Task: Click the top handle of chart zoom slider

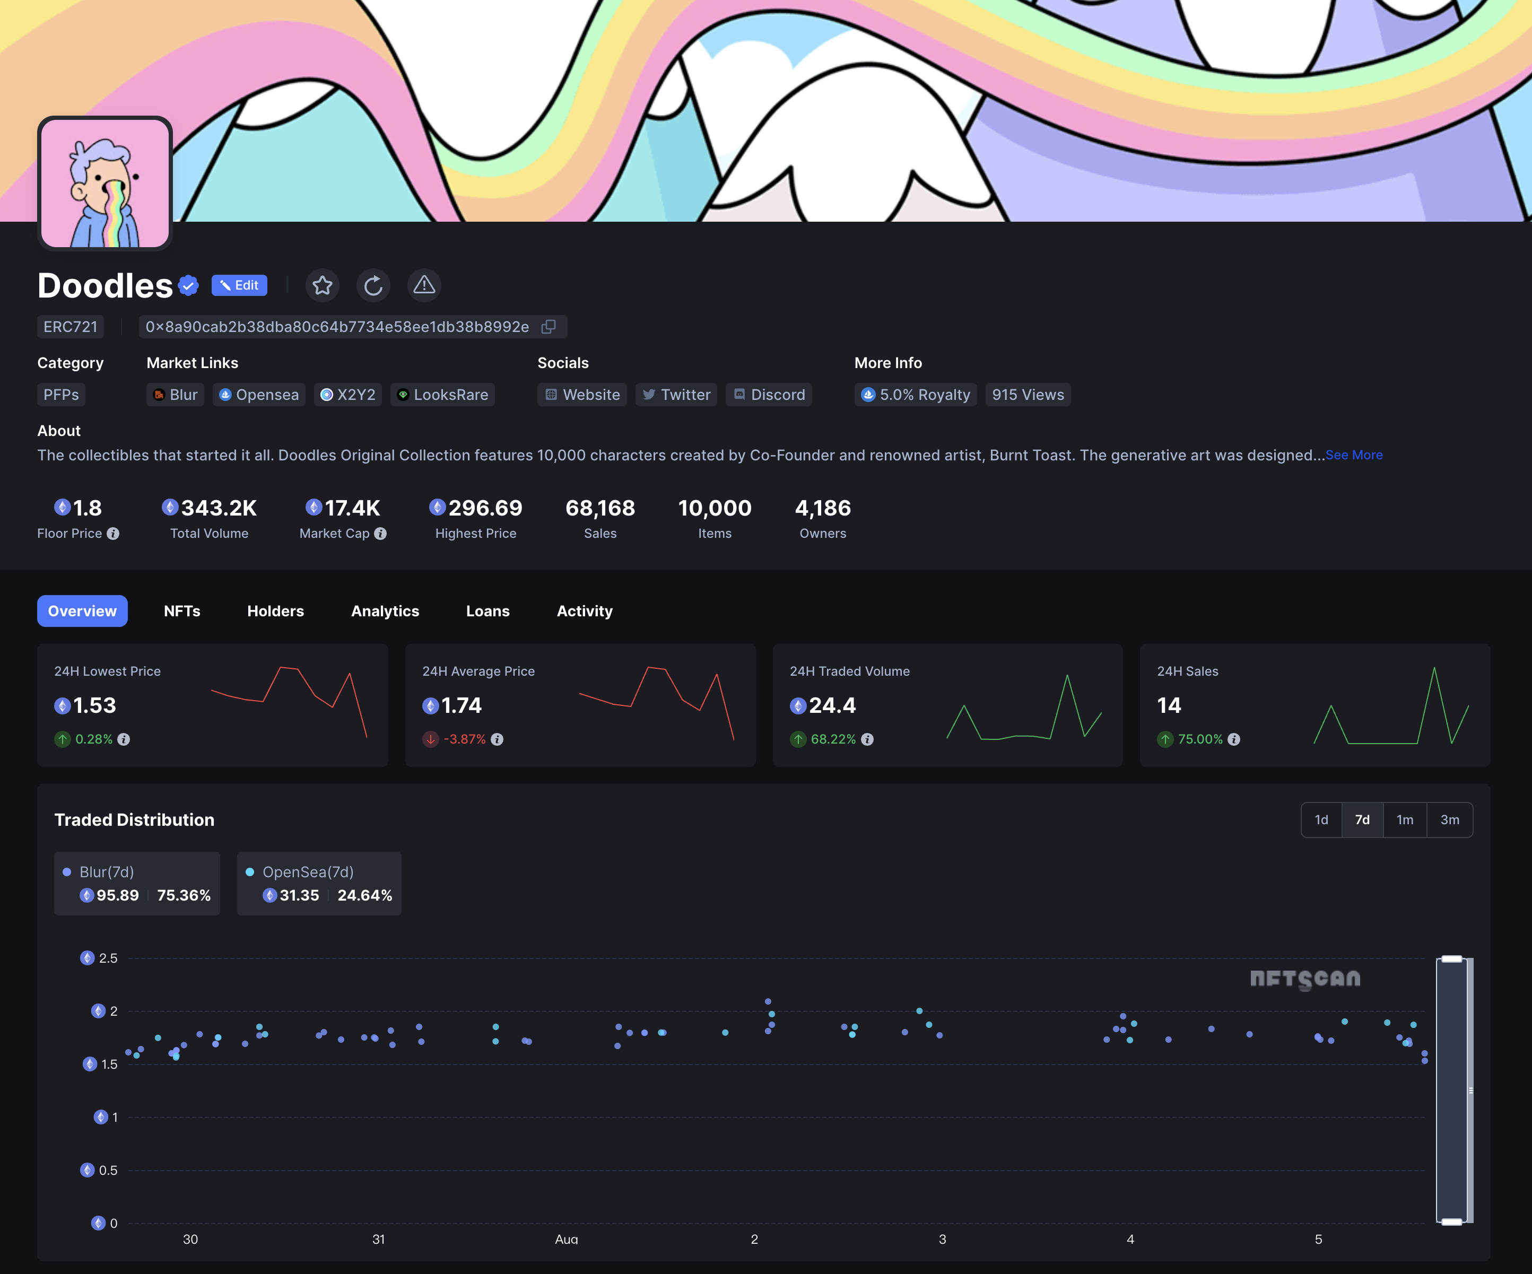Action: [x=1452, y=959]
